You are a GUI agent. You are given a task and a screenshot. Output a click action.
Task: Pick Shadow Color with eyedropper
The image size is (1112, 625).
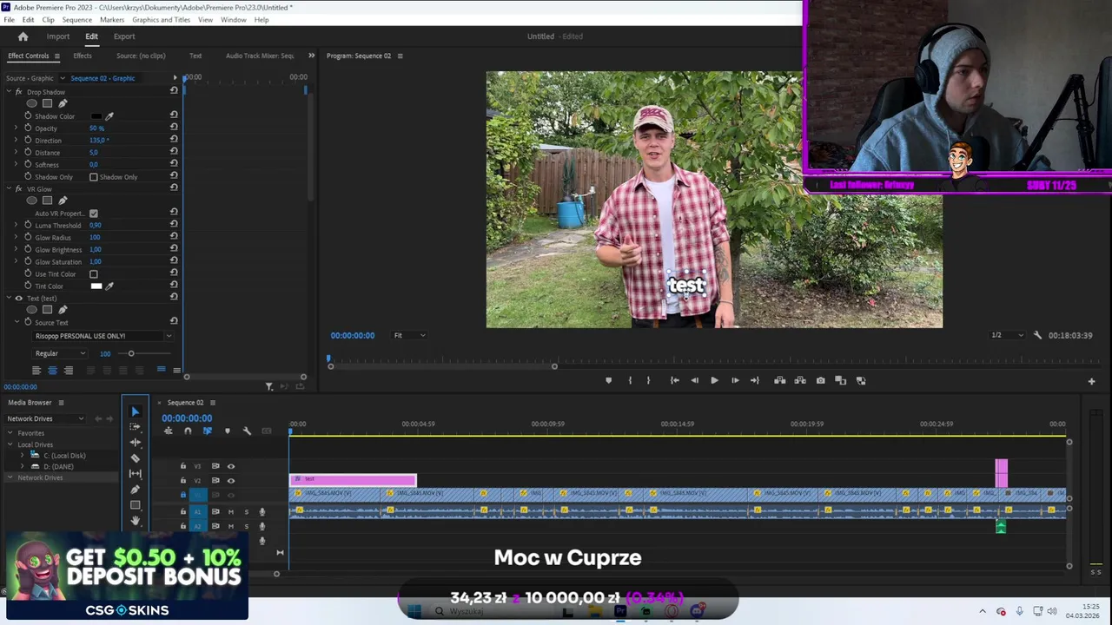[x=109, y=115]
